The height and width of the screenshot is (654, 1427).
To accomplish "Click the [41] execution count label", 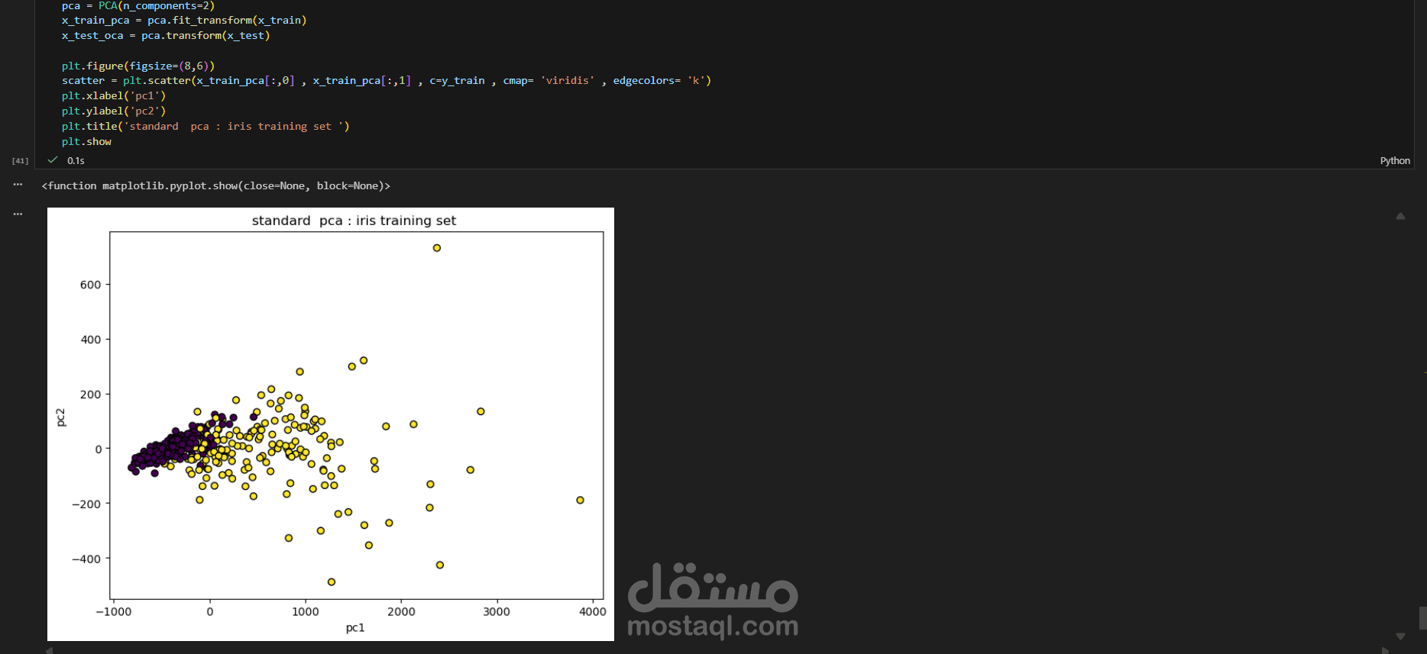I will click(x=20, y=161).
